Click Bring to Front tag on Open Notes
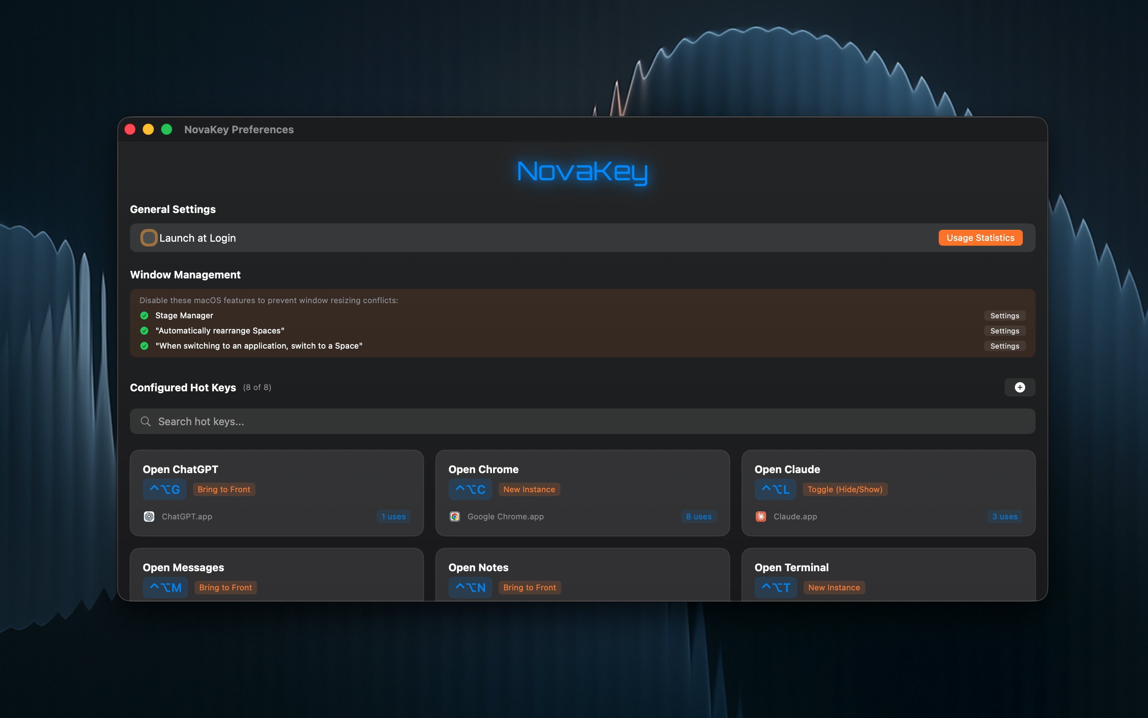The width and height of the screenshot is (1148, 718). pyautogui.click(x=529, y=588)
